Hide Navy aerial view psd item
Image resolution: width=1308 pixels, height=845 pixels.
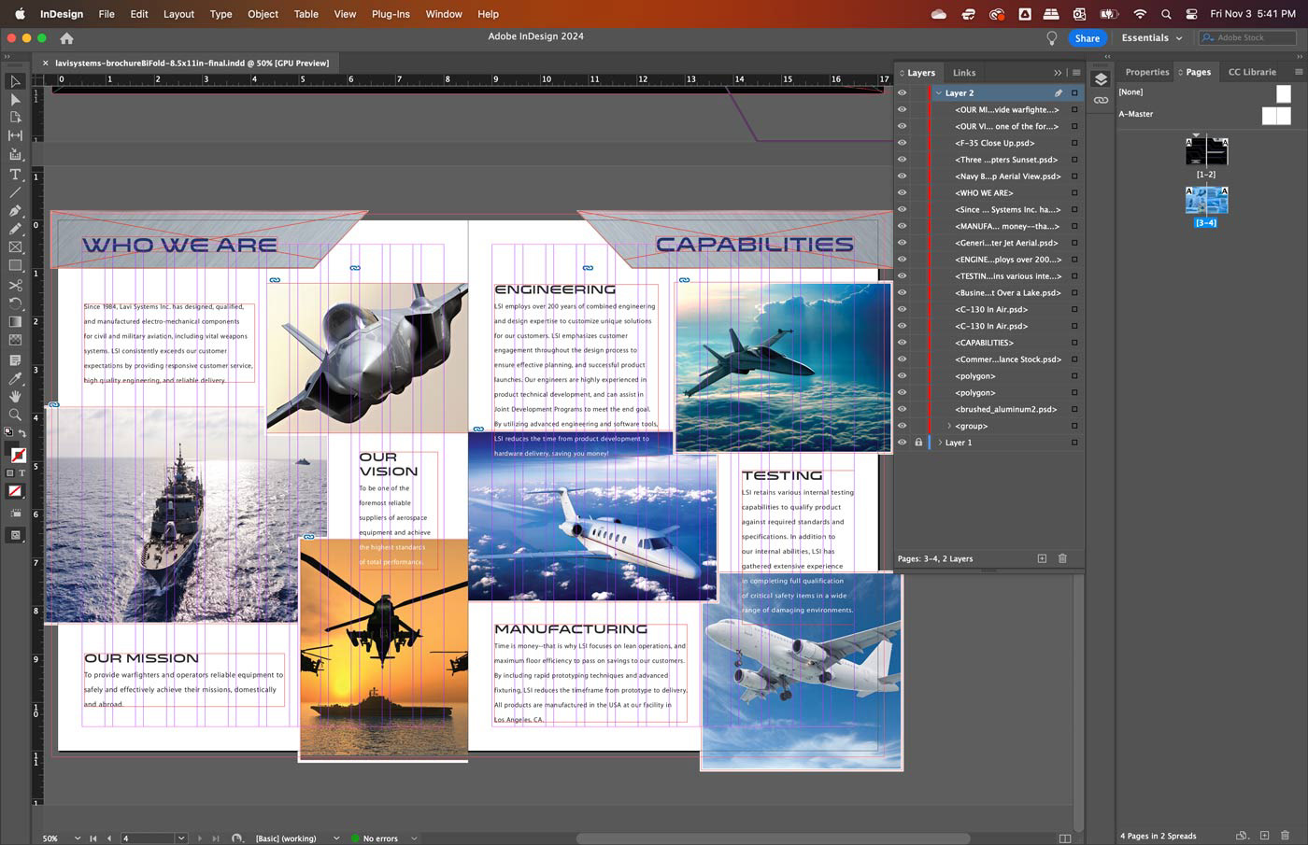[x=902, y=176]
